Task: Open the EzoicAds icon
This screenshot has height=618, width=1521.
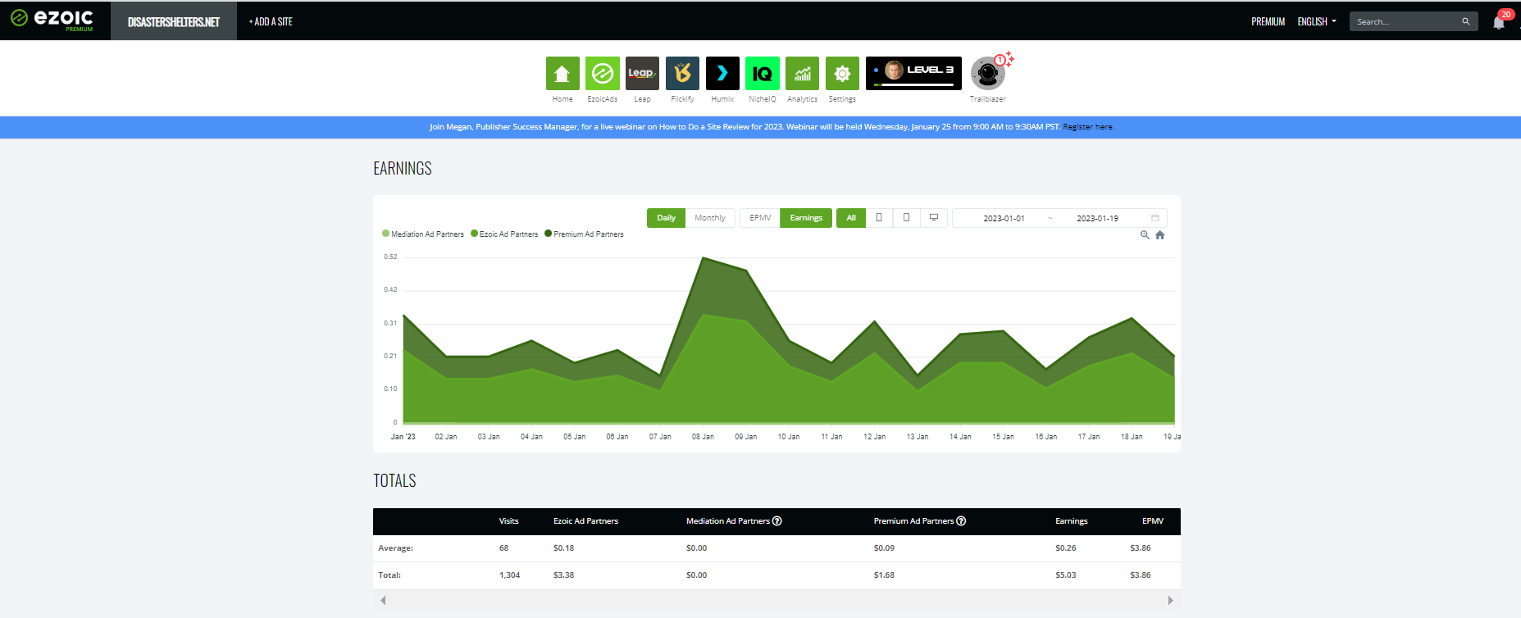Action: point(603,73)
